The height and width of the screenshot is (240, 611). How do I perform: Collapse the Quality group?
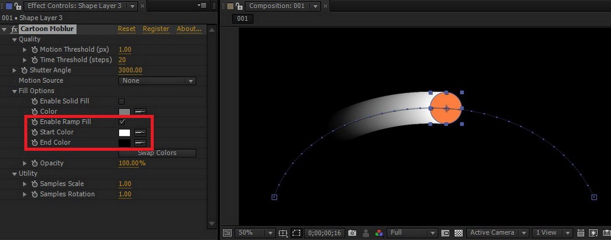click(x=14, y=40)
